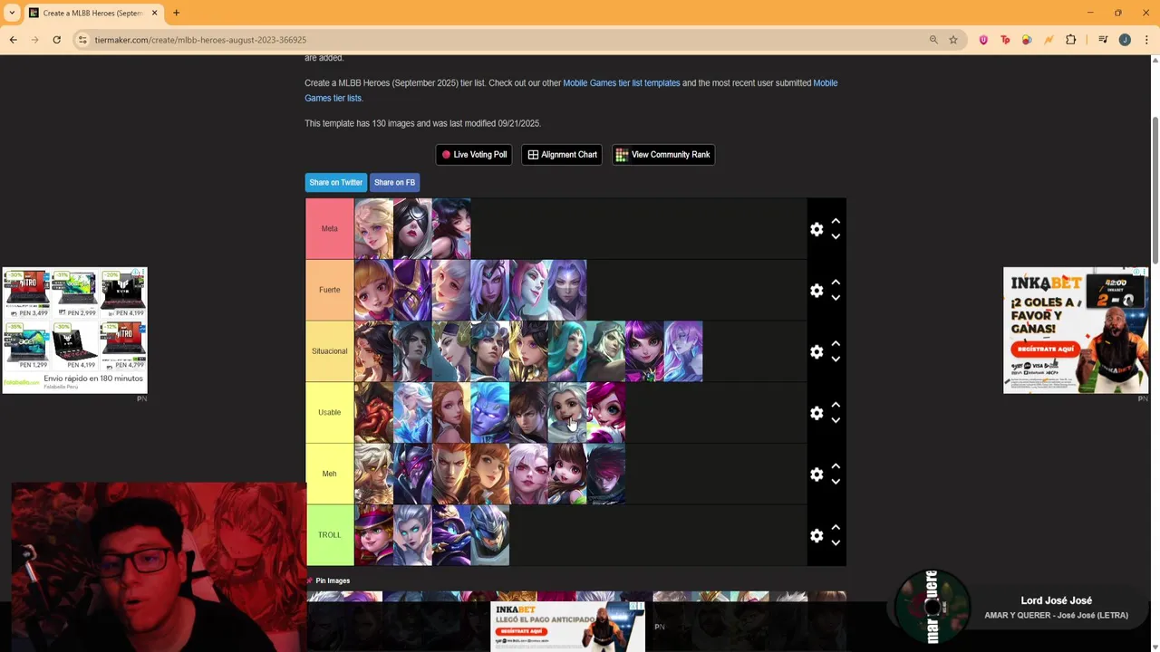Open settings gear for the Meta tier
Image resolution: width=1160 pixels, height=652 pixels.
(817, 229)
